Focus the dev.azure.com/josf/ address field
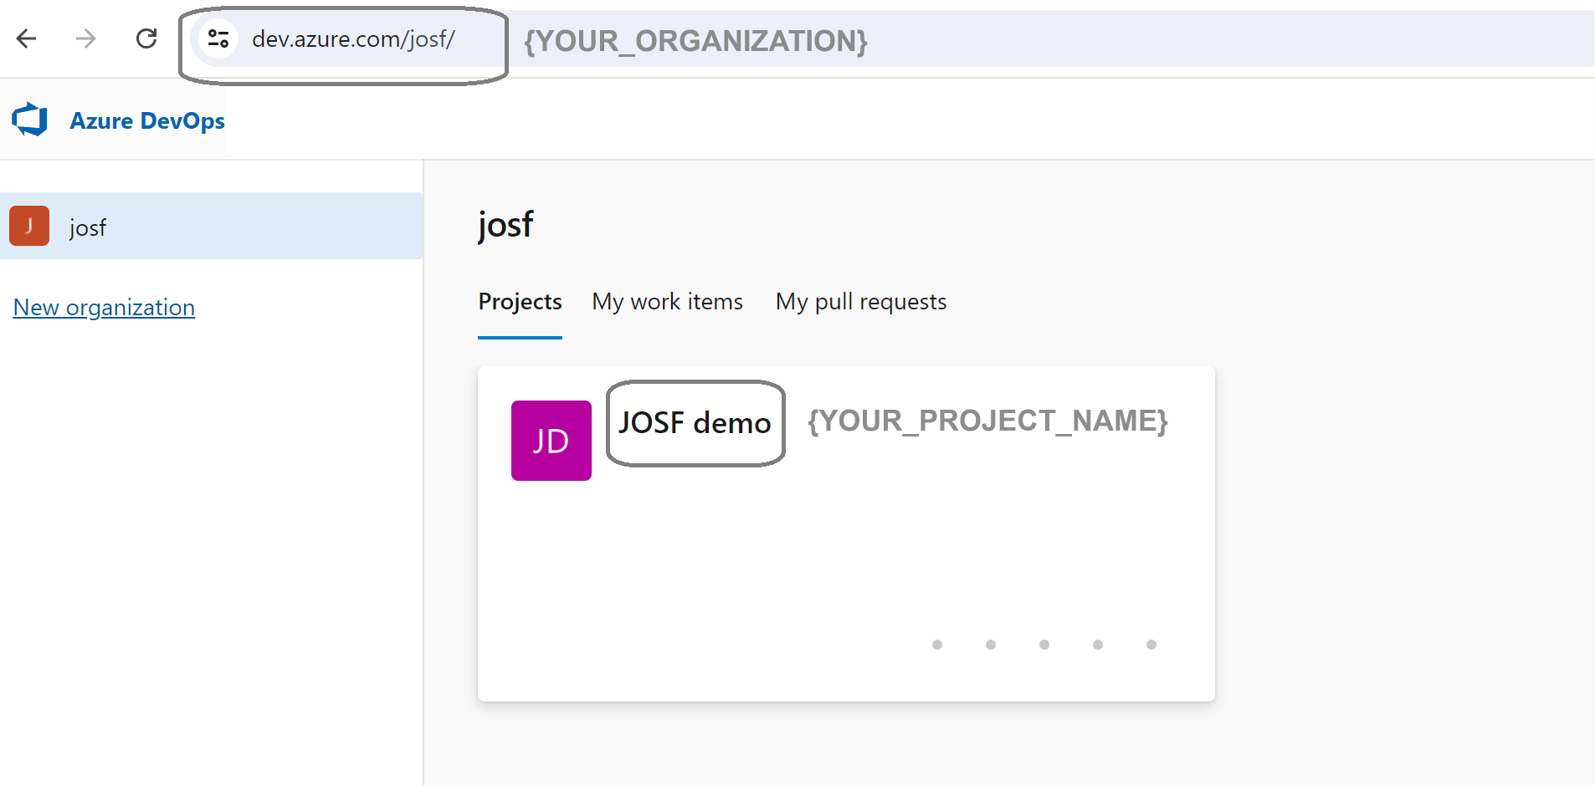The width and height of the screenshot is (1595, 786). pyautogui.click(x=353, y=39)
